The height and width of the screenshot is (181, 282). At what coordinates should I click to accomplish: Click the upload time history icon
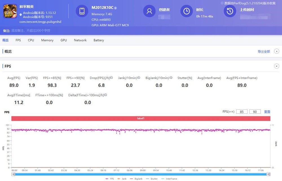pos(230,11)
